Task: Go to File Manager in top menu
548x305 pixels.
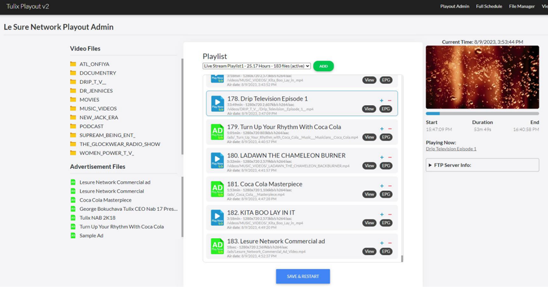Action: (x=522, y=7)
